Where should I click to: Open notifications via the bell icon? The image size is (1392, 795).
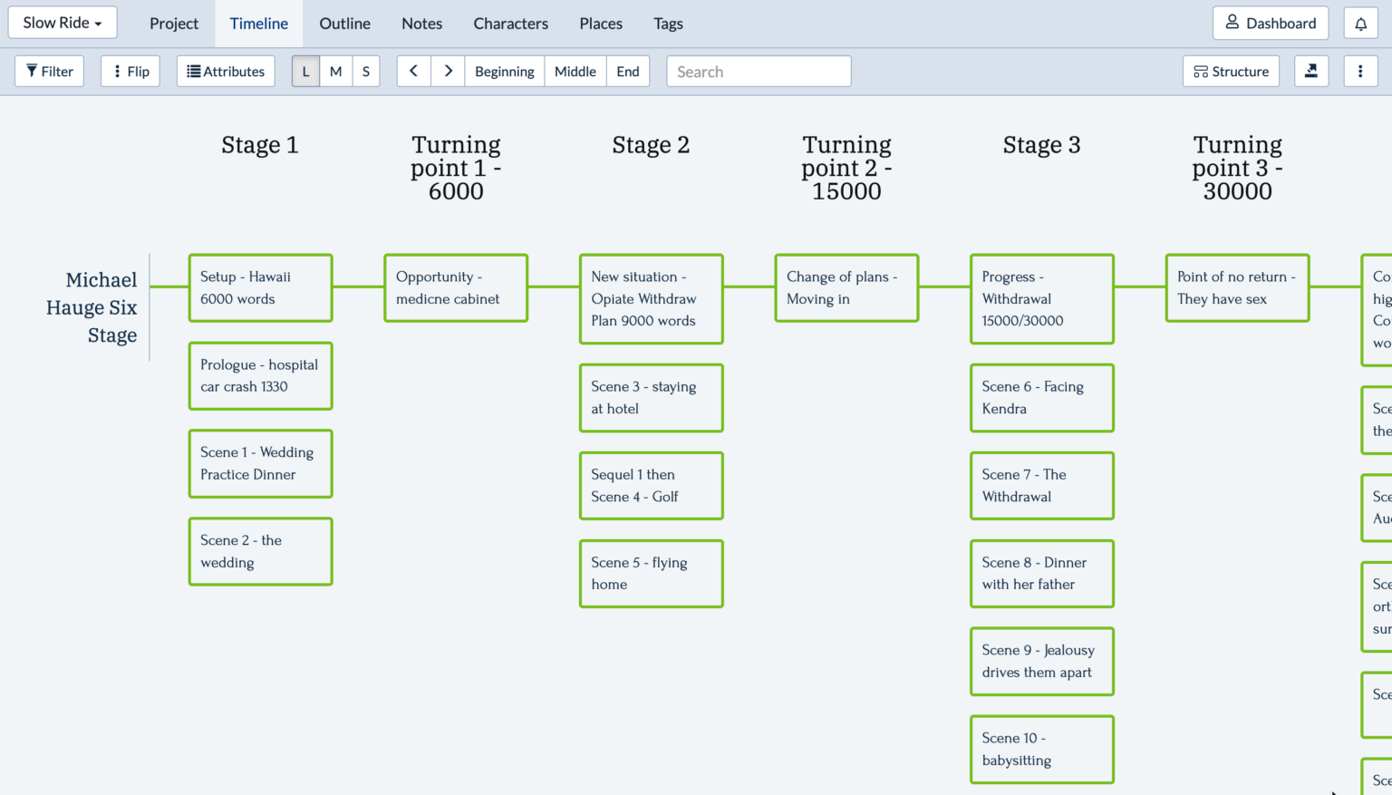(1360, 23)
